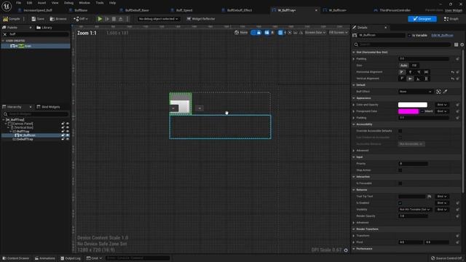Open the File menu
Viewport: 466px width, 262px height.
(18, 3)
